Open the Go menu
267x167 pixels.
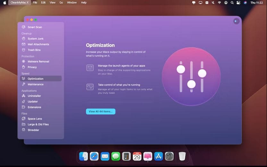click(61, 3)
